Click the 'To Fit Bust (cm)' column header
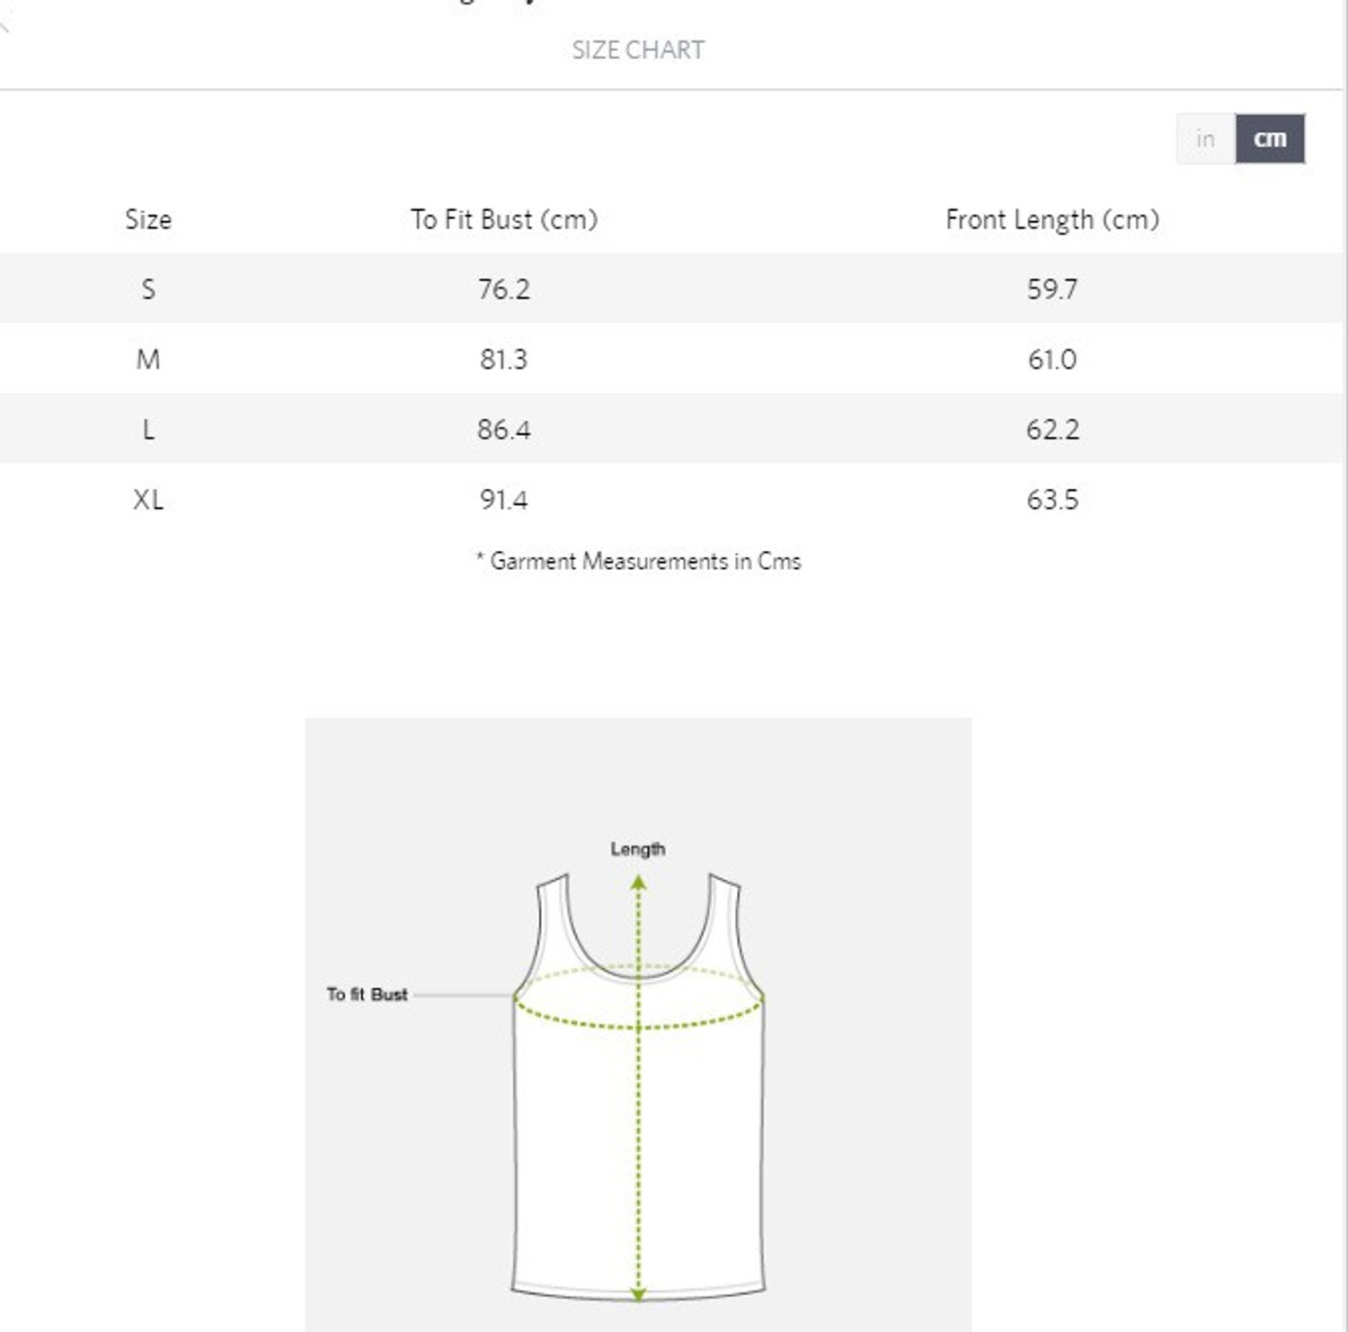1348x1332 pixels. click(x=504, y=219)
